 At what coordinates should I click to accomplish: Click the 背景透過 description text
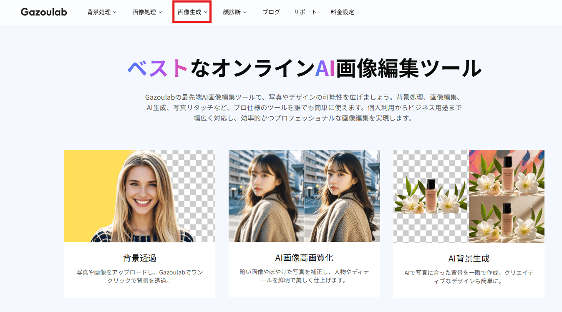tap(139, 275)
